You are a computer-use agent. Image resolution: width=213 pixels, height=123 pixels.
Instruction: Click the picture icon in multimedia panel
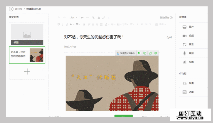184,27
